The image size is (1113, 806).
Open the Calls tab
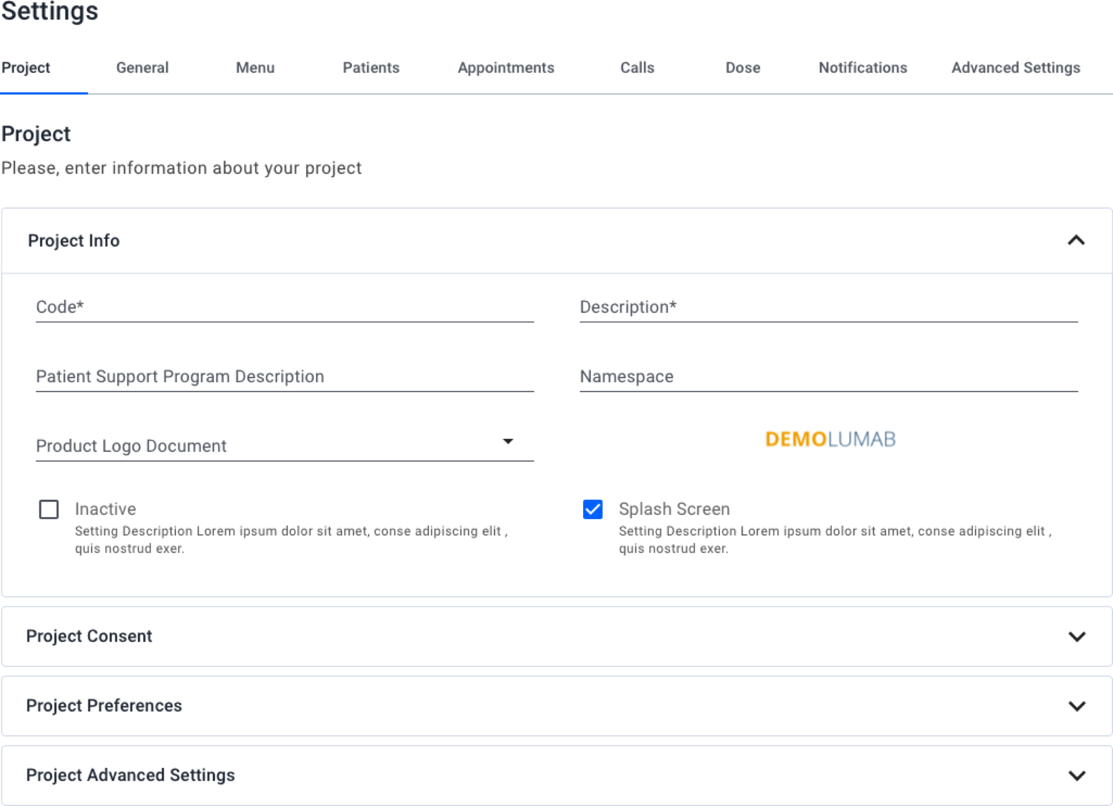click(x=638, y=68)
